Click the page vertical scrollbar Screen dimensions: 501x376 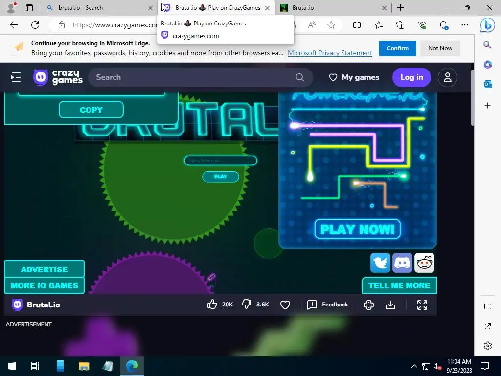click(x=472, y=97)
